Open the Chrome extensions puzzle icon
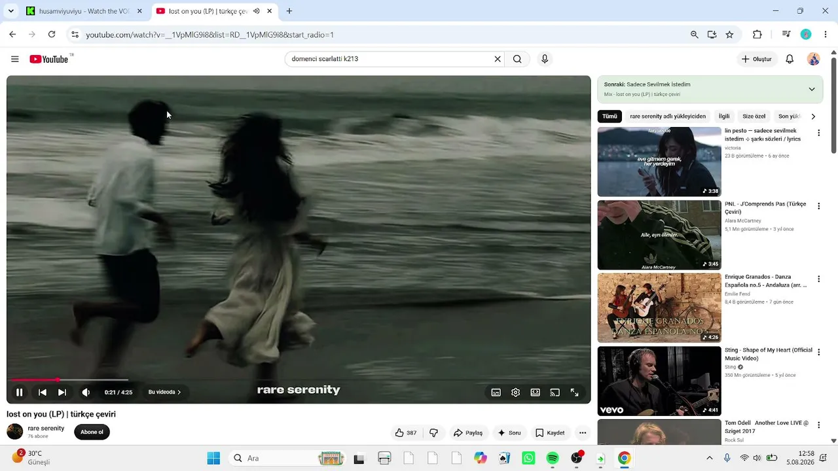 tap(757, 35)
